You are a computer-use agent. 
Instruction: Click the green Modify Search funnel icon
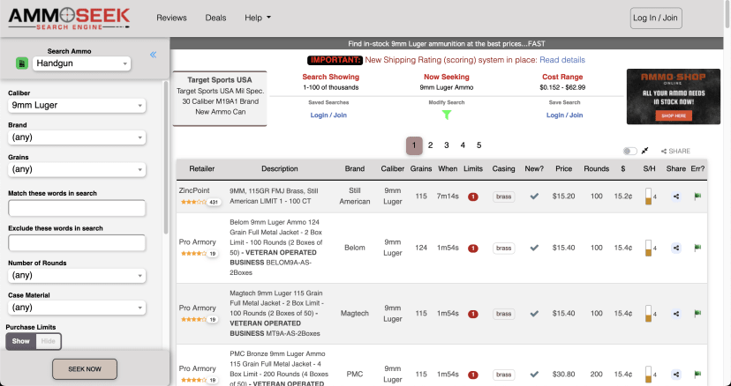(x=447, y=115)
